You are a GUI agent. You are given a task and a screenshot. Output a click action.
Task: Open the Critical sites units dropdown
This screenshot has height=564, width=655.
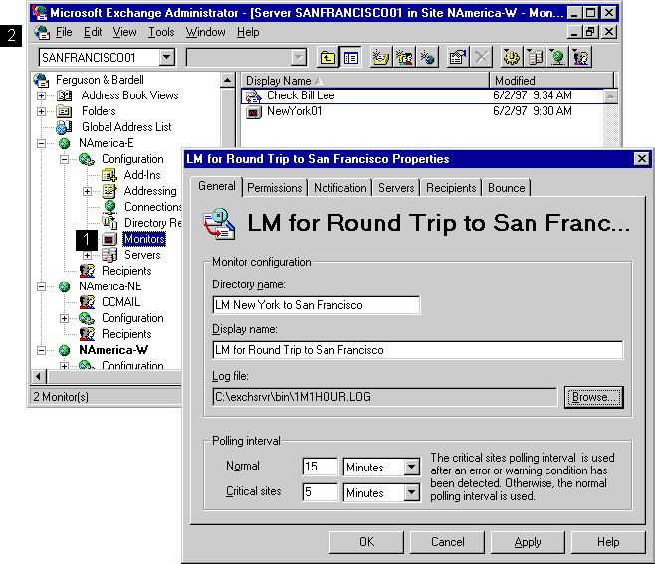pyautogui.click(x=411, y=493)
